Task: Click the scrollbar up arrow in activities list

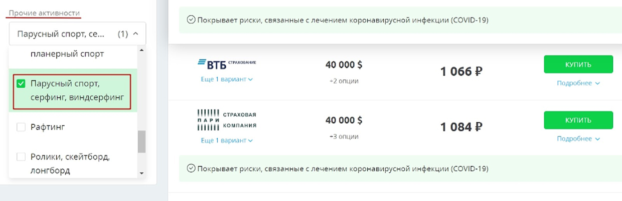Action: click(141, 50)
